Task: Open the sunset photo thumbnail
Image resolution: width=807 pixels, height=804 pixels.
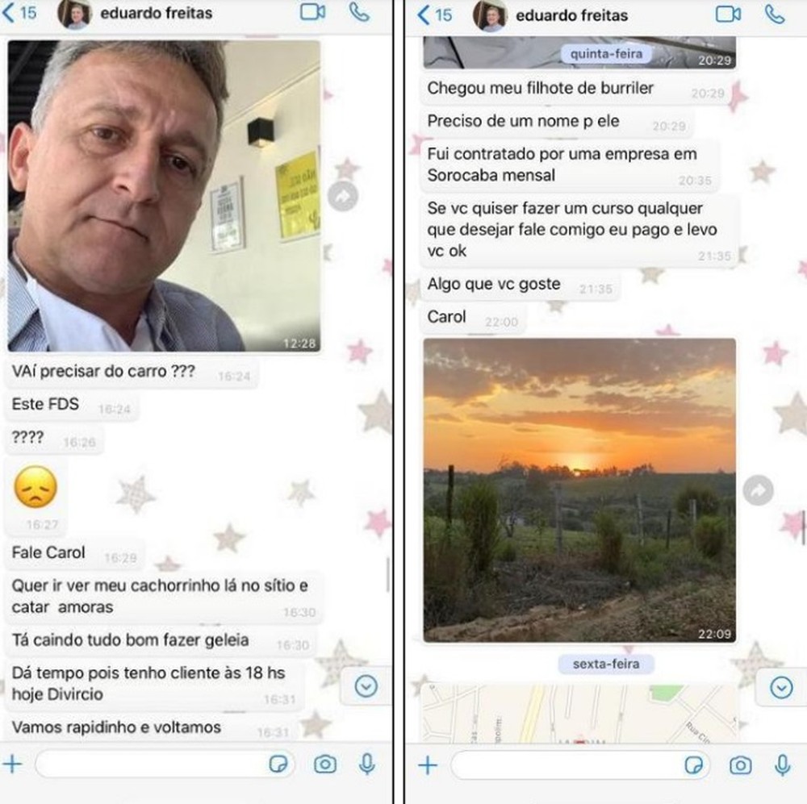Action: [579, 490]
